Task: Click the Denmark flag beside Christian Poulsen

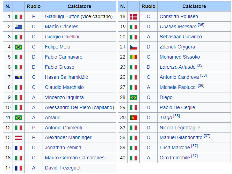Action: (x=133, y=17)
